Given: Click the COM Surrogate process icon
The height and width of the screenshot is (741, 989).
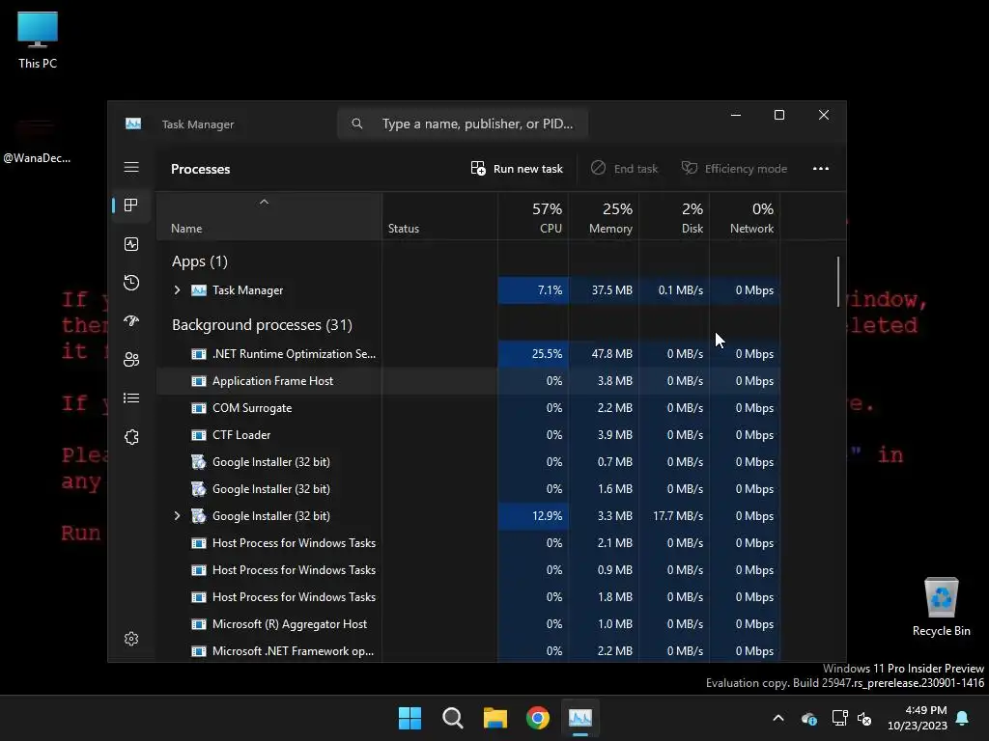Looking at the screenshot, I should click(x=199, y=408).
